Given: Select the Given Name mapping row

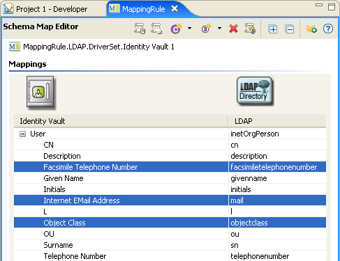Looking at the screenshot, I should tap(170, 178).
